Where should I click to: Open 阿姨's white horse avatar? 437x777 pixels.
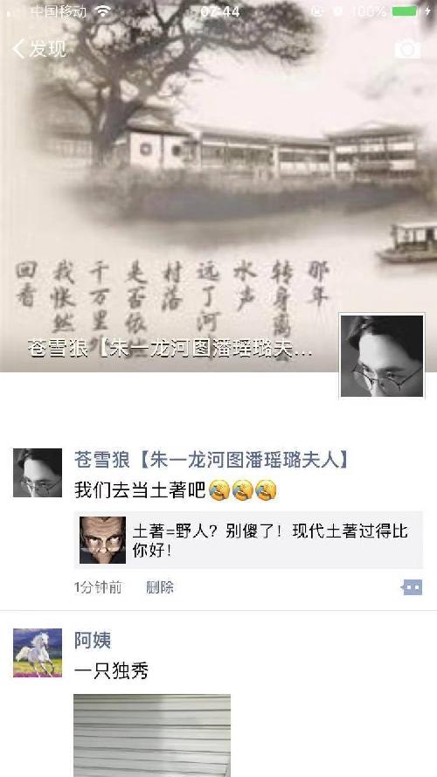click(38, 653)
